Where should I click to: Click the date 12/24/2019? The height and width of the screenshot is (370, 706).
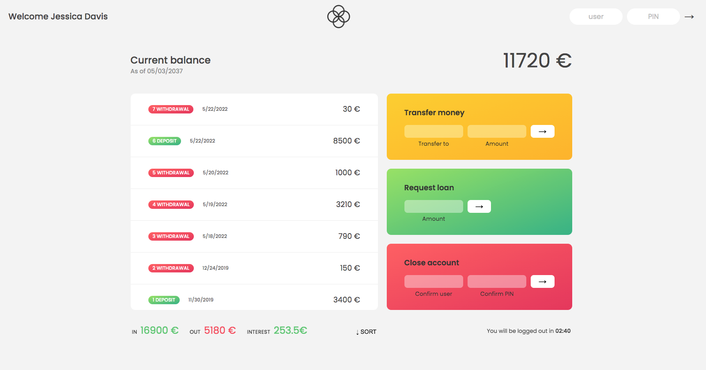tap(215, 268)
